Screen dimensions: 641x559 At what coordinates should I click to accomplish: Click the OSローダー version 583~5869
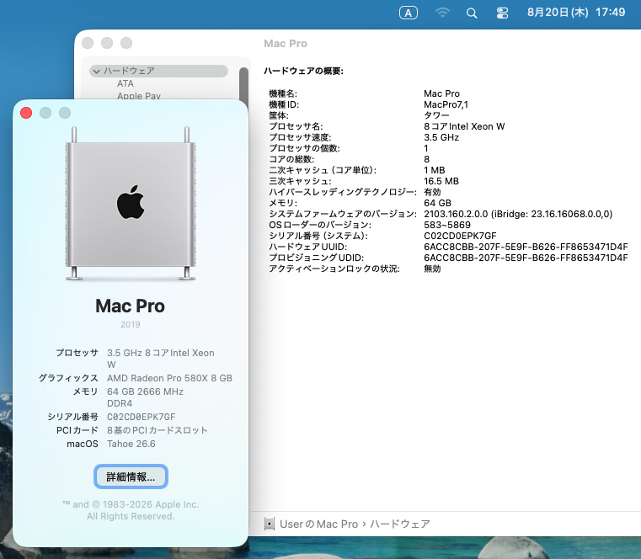tap(447, 225)
